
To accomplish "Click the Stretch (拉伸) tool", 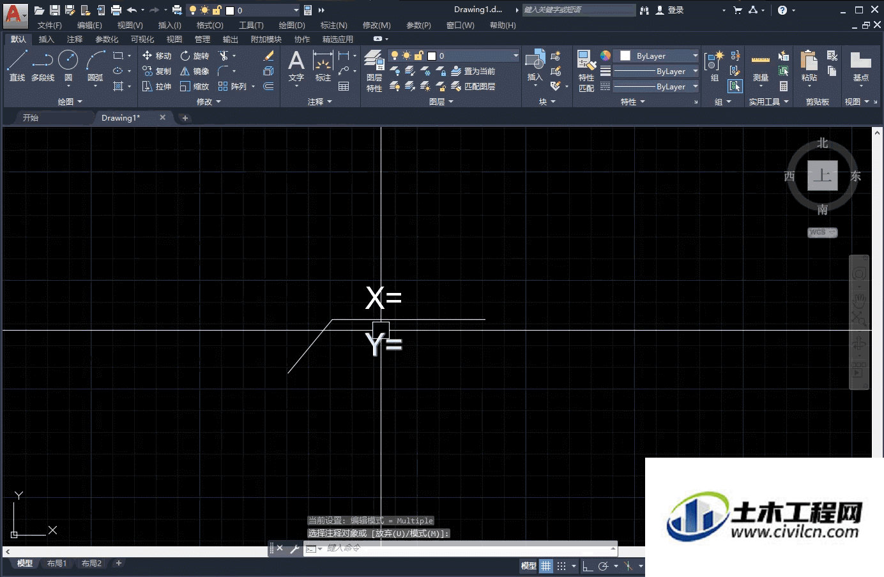I will 156,86.
